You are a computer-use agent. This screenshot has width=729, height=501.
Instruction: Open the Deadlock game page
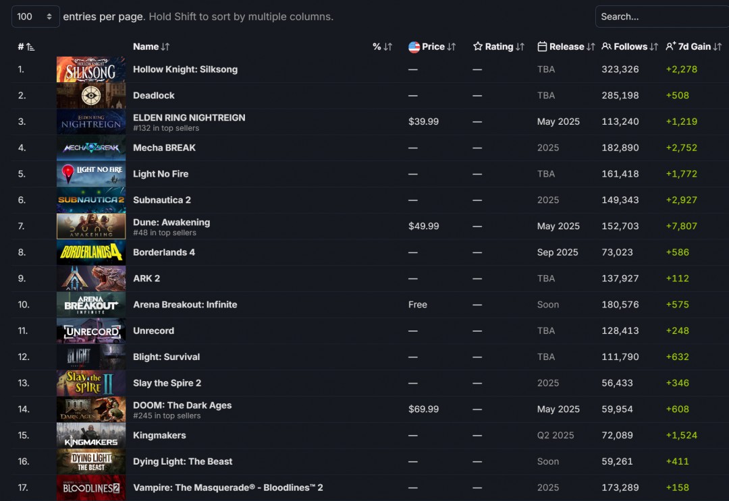tap(154, 96)
